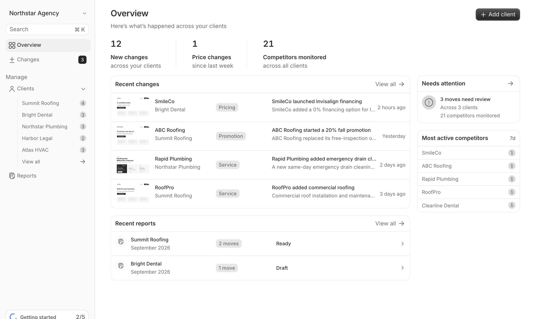Image resolution: width=536 pixels, height=319 pixels.
Task: Click the Service tag on Rapid Plumbing row
Action: pos(228,165)
